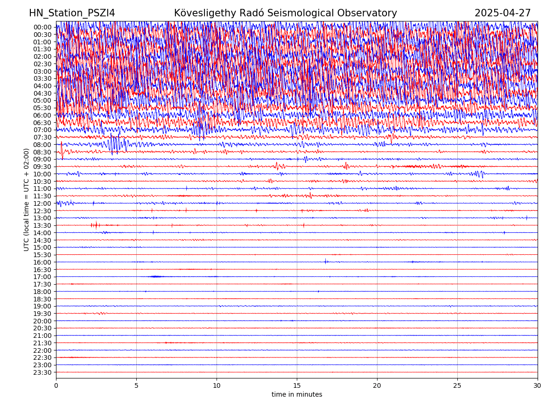Click the 0 minute x-axis tick label
The width and height of the screenshot is (560, 420).
click(56, 386)
